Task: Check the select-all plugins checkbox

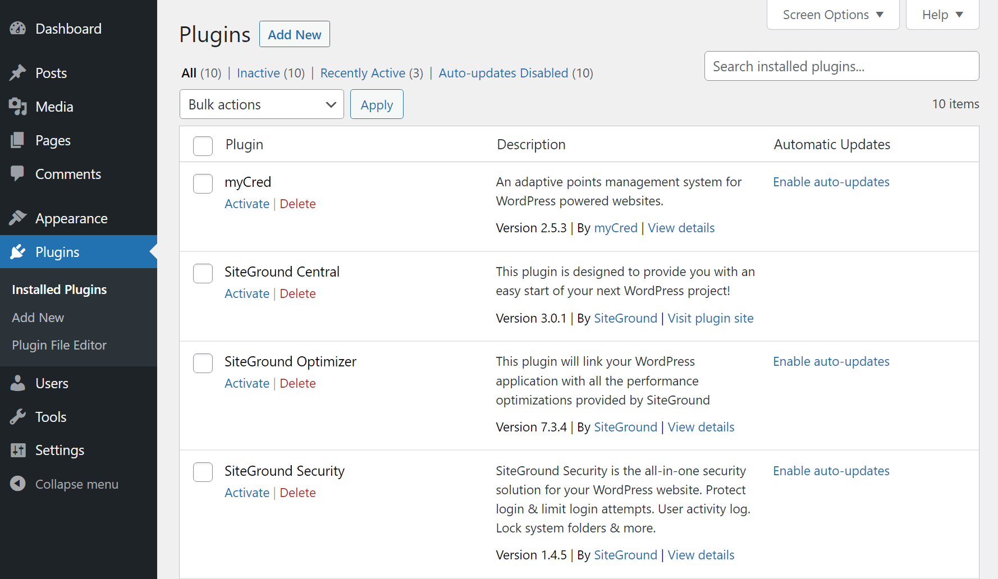Action: coord(203,146)
